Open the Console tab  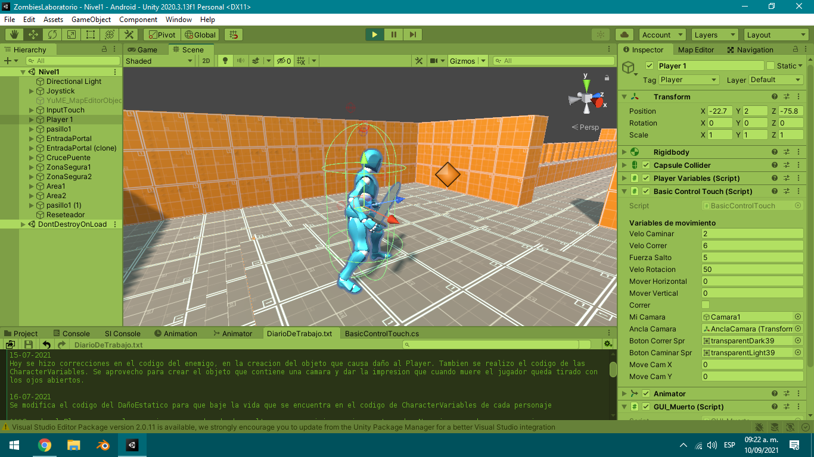pos(72,334)
